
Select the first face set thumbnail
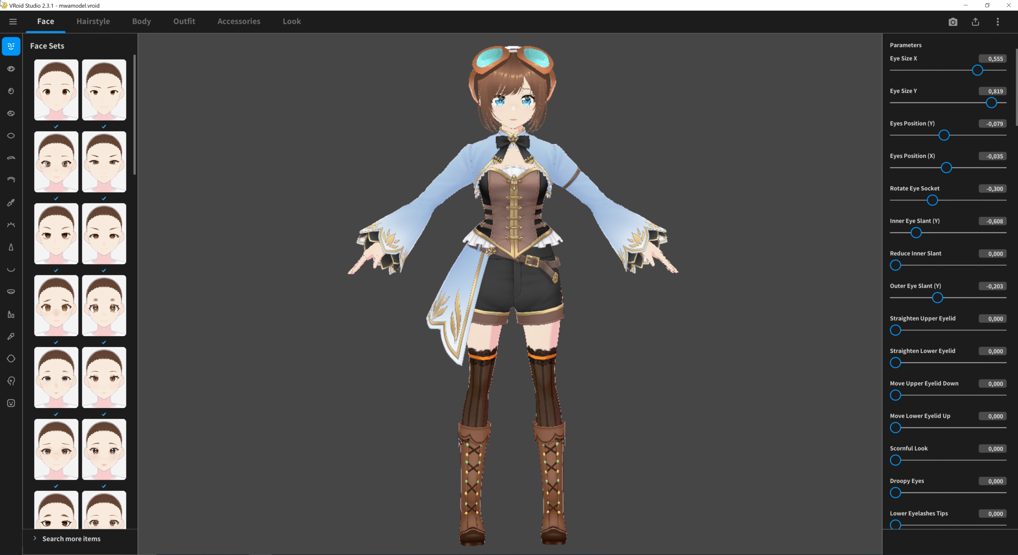tap(56, 90)
